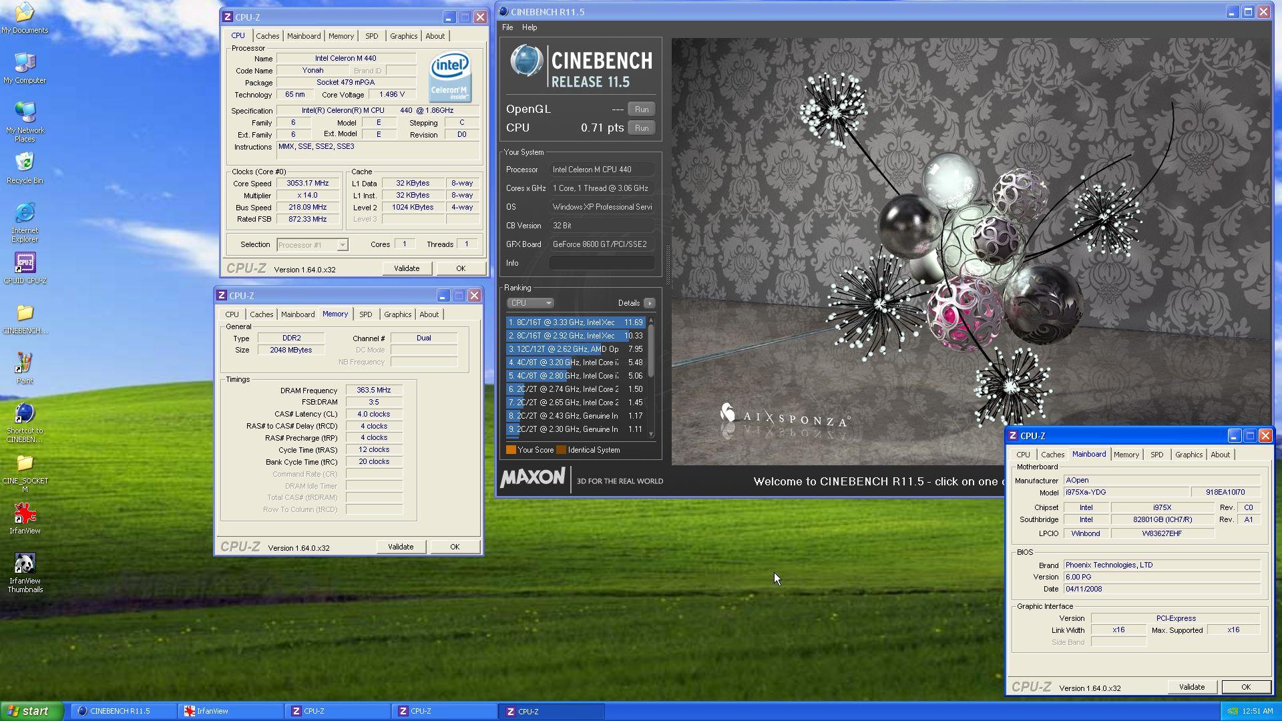
Task: Click OK in Mainboard window
Action: coord(1246,687)
